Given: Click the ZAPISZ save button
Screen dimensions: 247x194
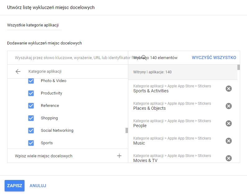Looking at the screenshot, I should [x=15, y=186].
